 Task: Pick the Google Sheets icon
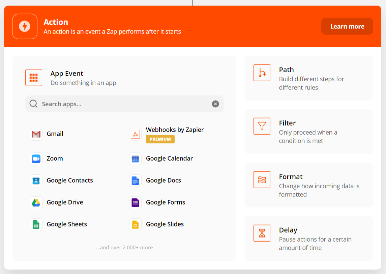coord(36,224)
